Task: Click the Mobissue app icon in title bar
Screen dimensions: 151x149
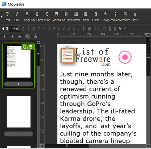Action: [x=4, y=4]
